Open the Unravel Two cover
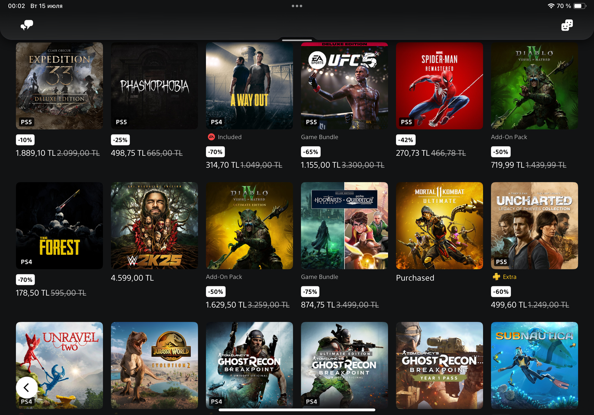Screen dimensions: 594x415 tap(59, 366)
